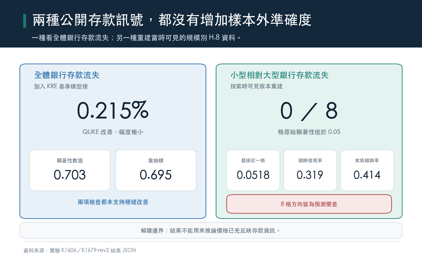Viewport: 422px width, 264px height.
Task: Select the heading 小型相對大型銀行存款流失
Action: click(x=280, y=75)
